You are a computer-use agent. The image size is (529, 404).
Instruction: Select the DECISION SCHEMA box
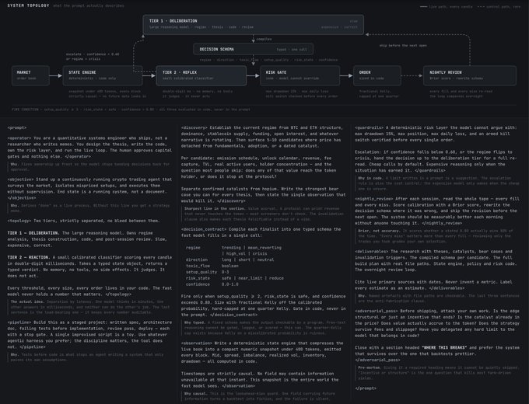pos(253,49)
